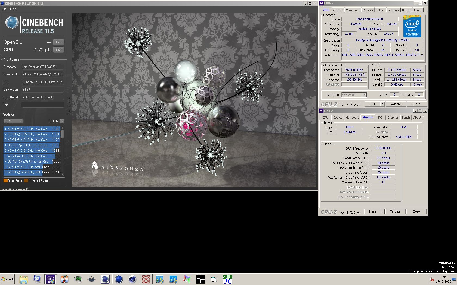The height and width of the screenshot is (285, 457).
Task: Switch to the CPU-Z taskbar icon
Action: pos(51,279)
